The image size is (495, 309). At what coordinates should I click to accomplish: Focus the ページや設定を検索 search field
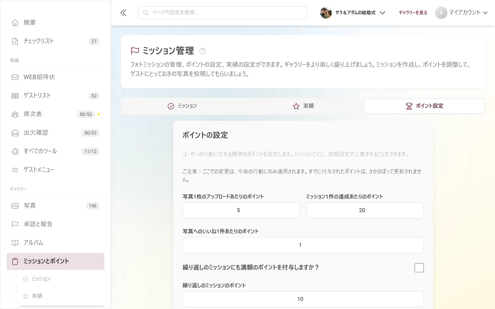tap(223, 13)
